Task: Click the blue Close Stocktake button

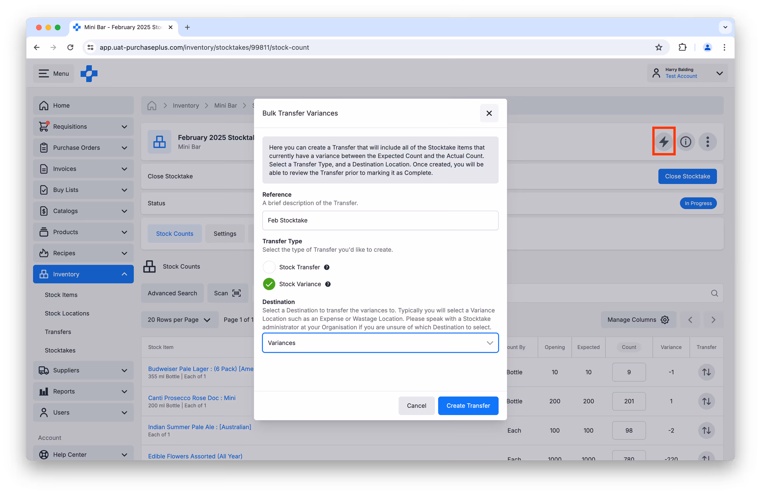Action: (688, 176)
